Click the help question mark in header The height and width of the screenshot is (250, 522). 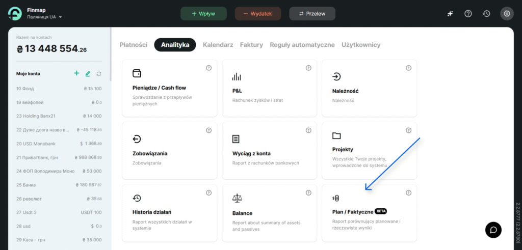(x=468, y=14)
